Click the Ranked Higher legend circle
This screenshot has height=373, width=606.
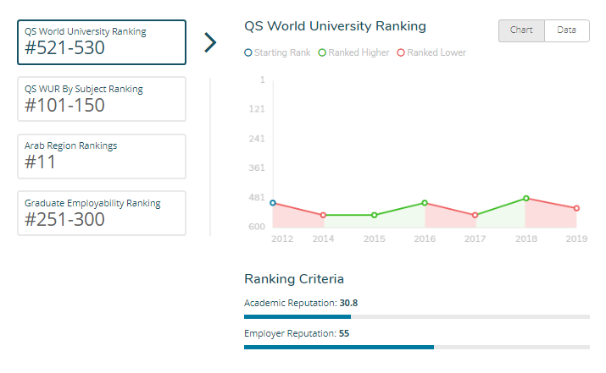(x=322, y=52)
